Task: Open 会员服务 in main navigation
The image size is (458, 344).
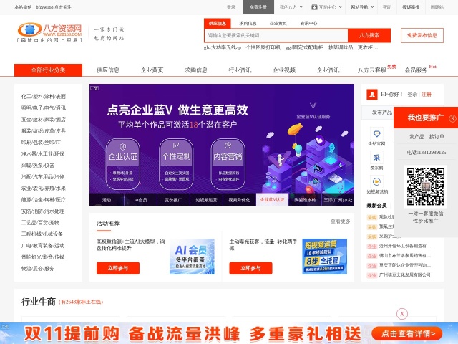Action: [x=416, y=70]
